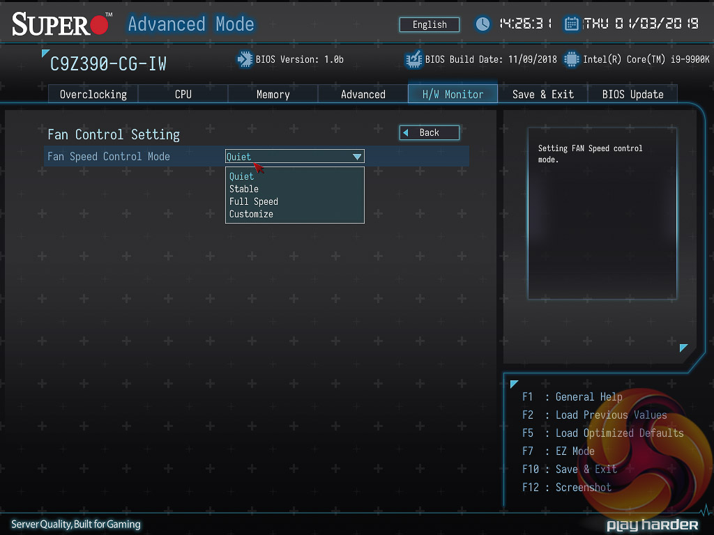Choose Stable fan speed mode
This screenshot has height=535, width=714.
[x=244, y=189]
